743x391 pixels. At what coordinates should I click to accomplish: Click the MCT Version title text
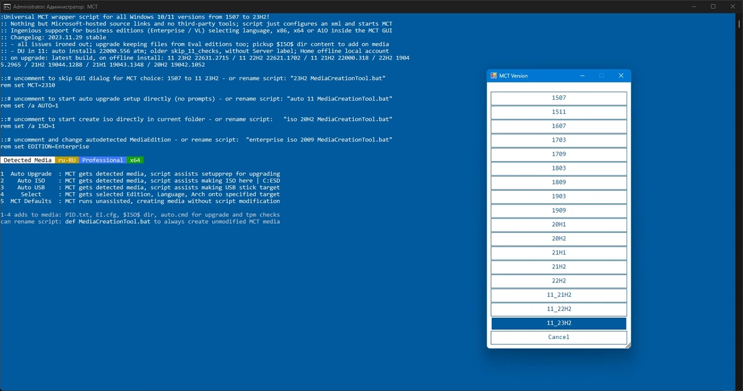click(514, 76)
